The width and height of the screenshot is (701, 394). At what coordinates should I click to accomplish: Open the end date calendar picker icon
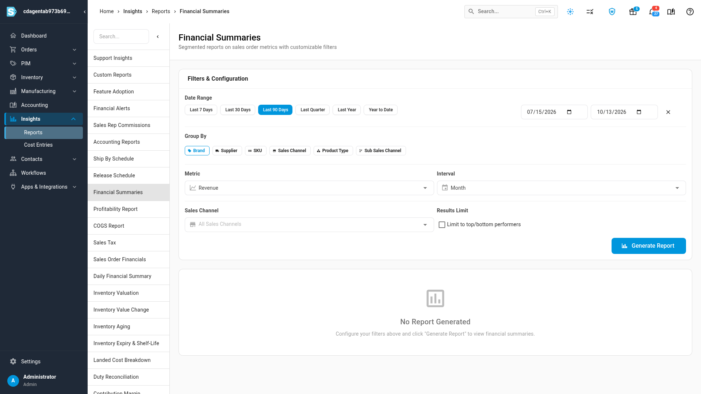639,112
